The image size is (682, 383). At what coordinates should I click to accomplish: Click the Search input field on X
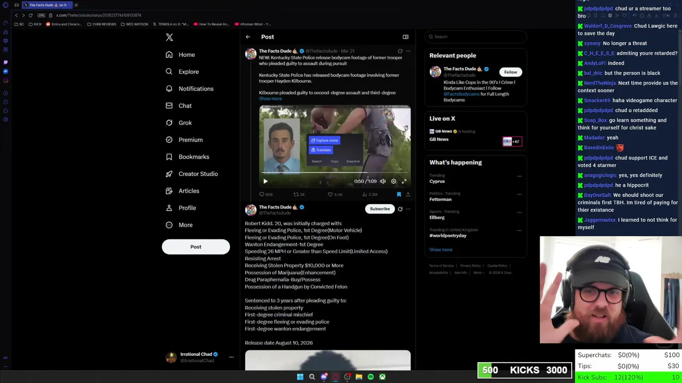point(476,37)
